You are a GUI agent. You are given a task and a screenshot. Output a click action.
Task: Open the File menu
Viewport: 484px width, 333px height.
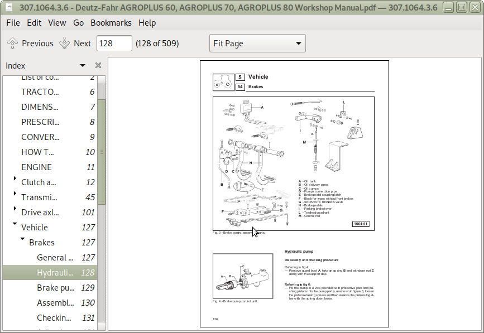click(13, 23)
